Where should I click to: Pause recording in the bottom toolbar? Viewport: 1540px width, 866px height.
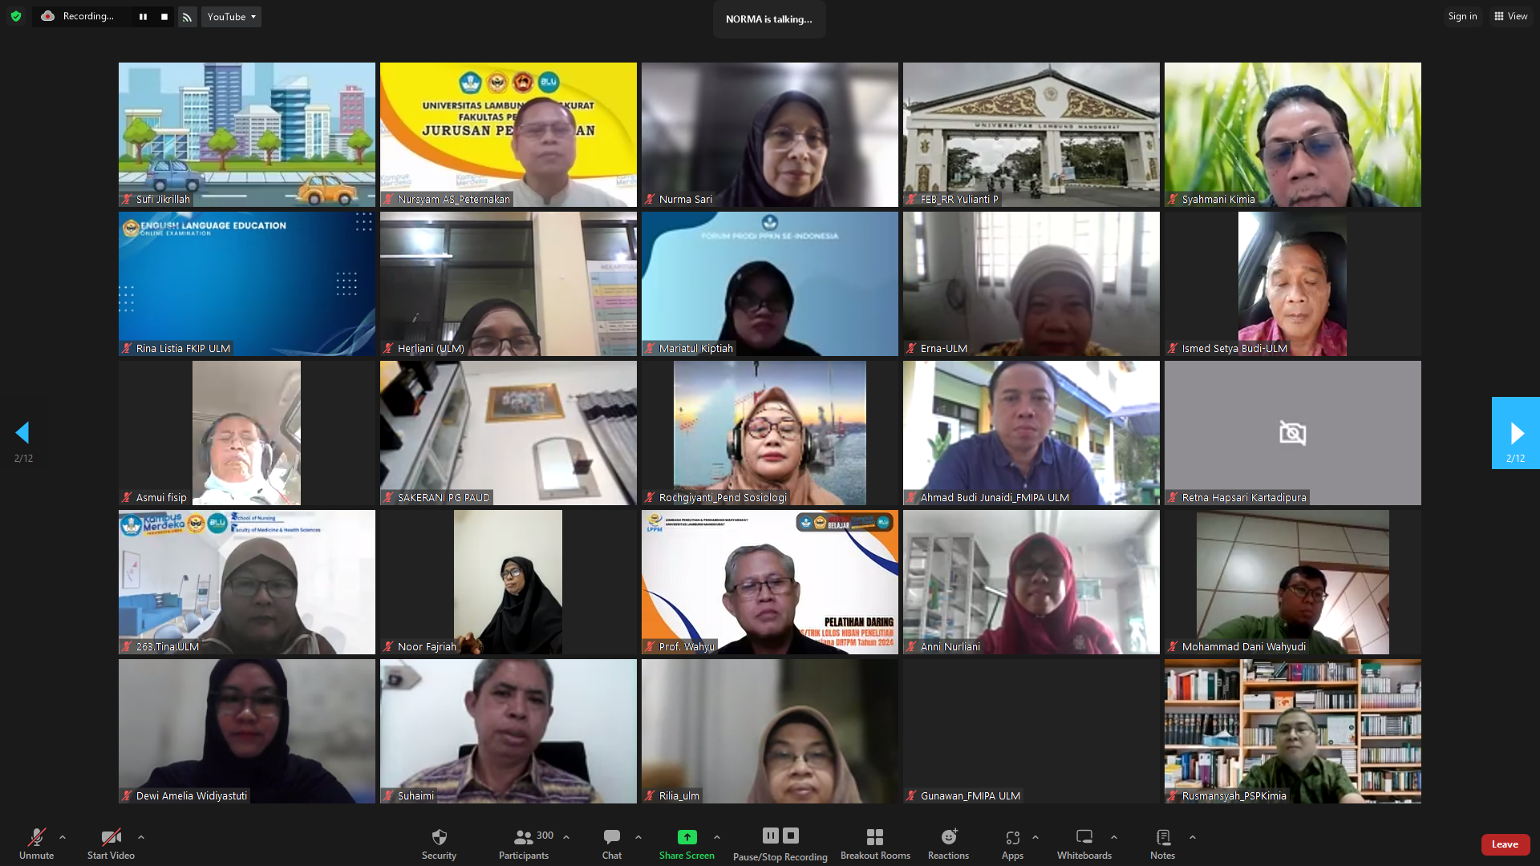[x=770, y=836]
